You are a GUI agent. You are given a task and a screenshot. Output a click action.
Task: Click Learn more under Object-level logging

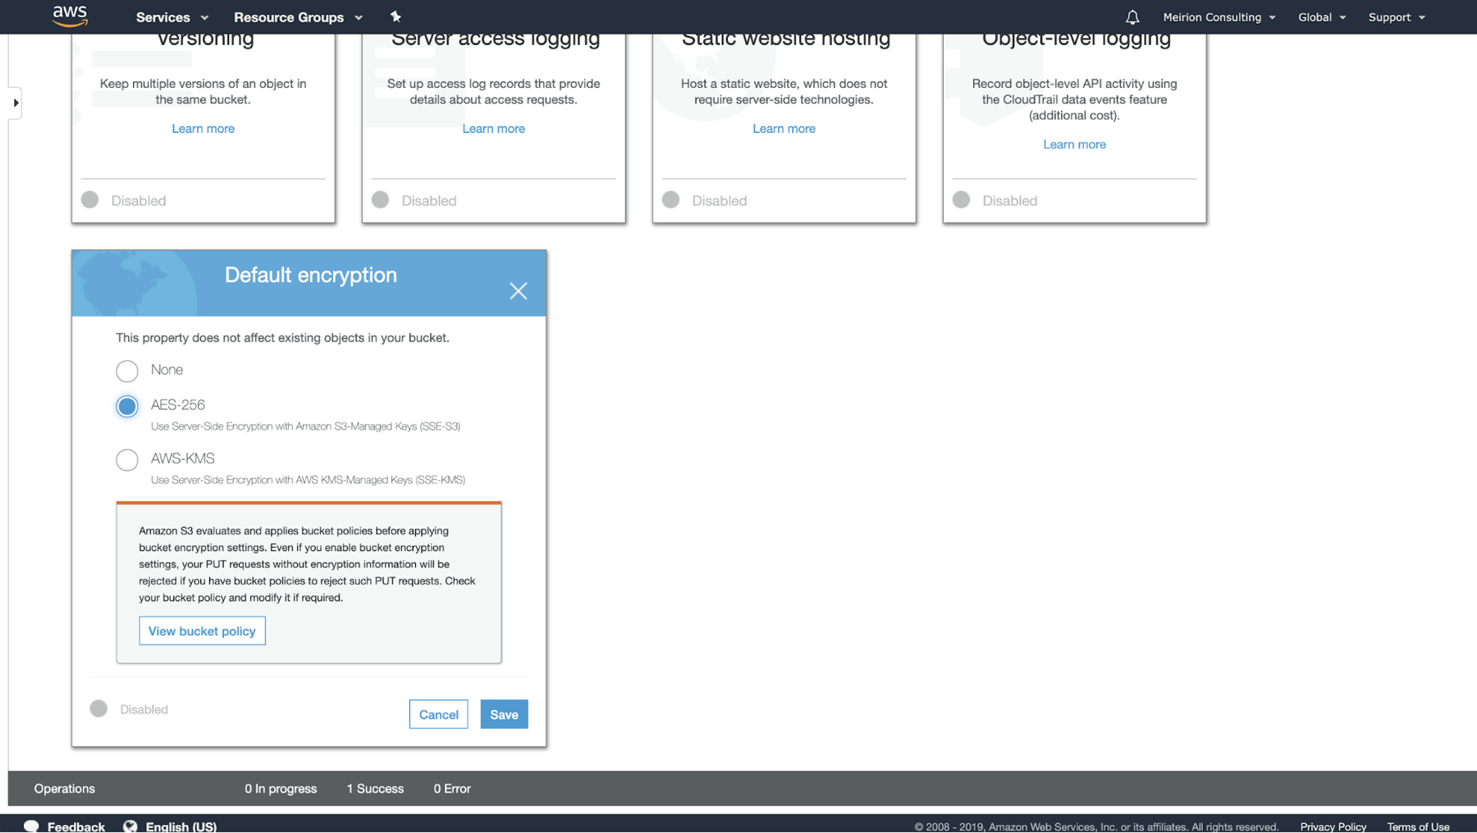tap(1074, 144)
